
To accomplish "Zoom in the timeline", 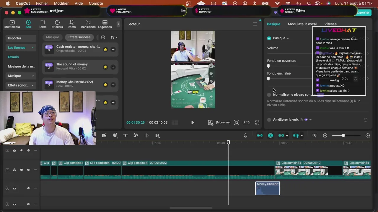I will (x=368, y=135).
